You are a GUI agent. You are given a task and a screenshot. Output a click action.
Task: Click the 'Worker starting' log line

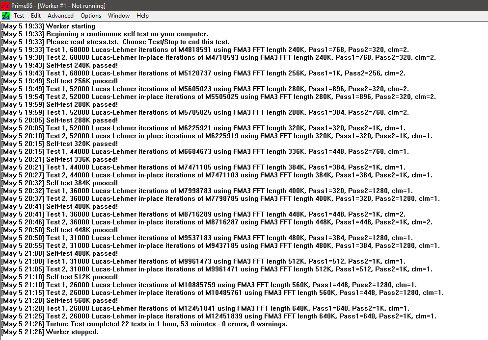click(x=48, y=26)
